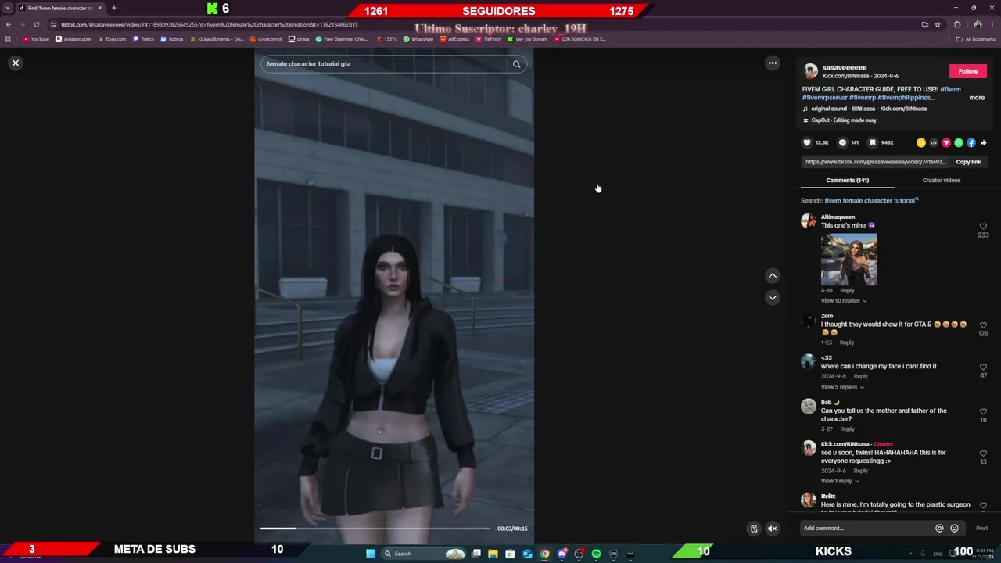Expand 'View 5 replies' thread
Screen dimensions: 1001x563
click(x=842, y=387)
